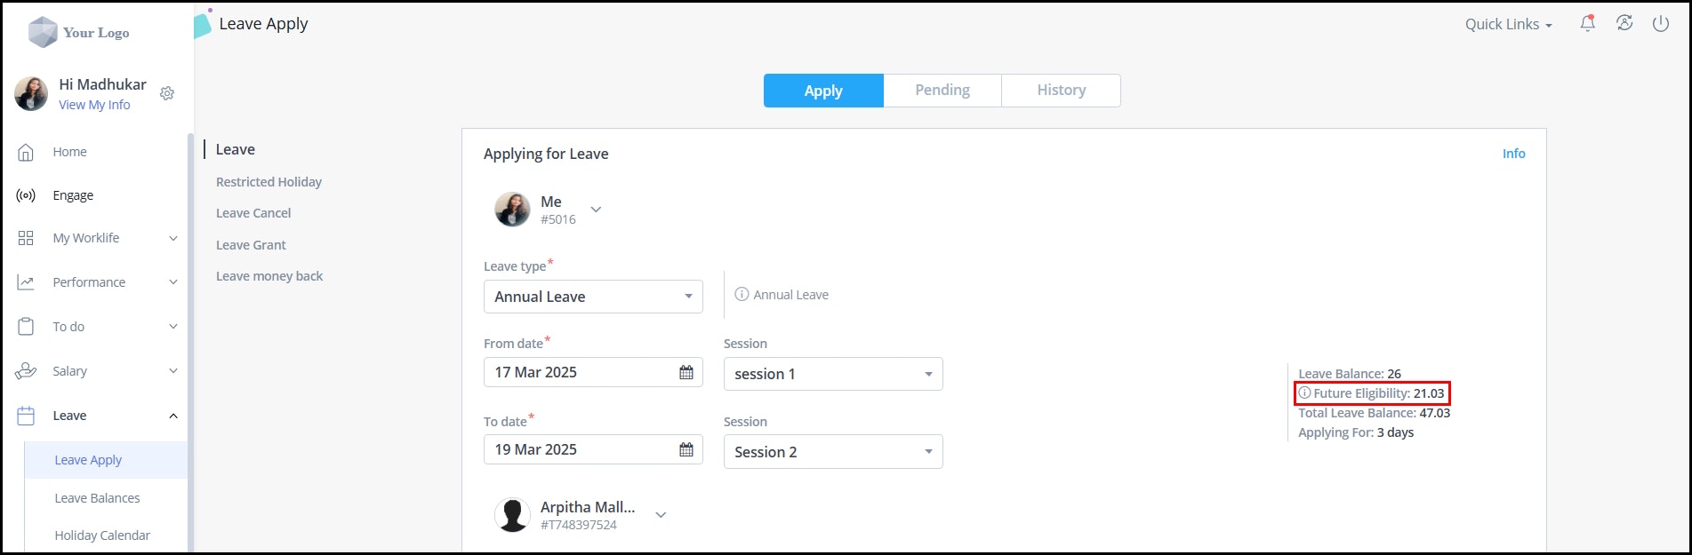Click the Info link
Image resolution: width=1692 pixels, height=555 pixels.
pyautogui.click(x=1513, y=154)
